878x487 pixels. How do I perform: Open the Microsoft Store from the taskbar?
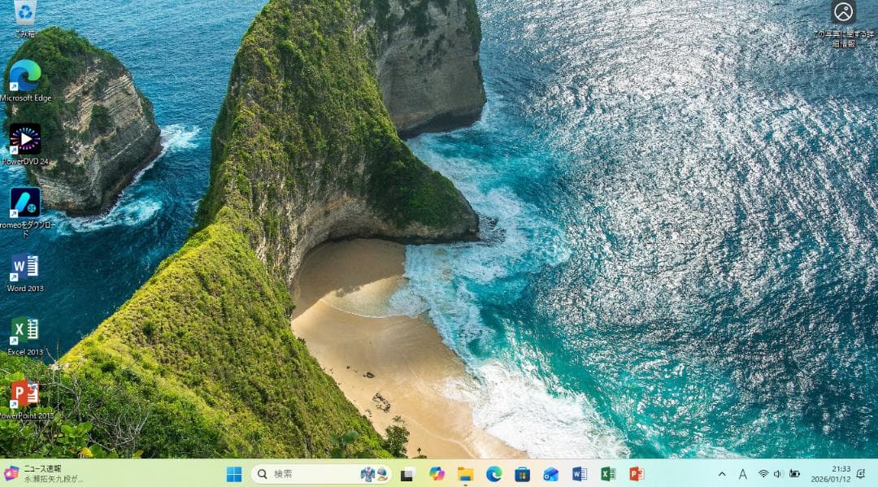pos(523,474)
